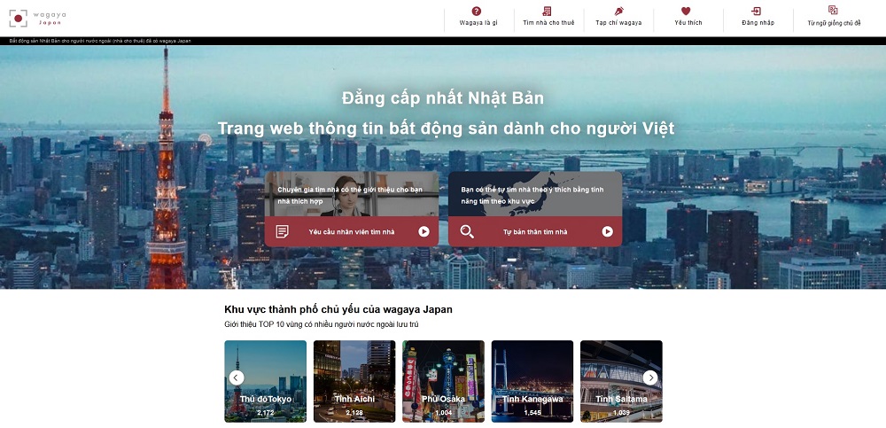Click the black bar text Bất động sản Nhật Bản

tap(100, 41)
